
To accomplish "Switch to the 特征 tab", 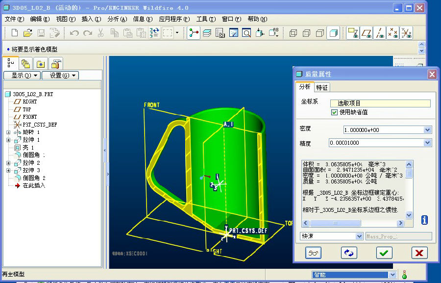I will [322, 87].
